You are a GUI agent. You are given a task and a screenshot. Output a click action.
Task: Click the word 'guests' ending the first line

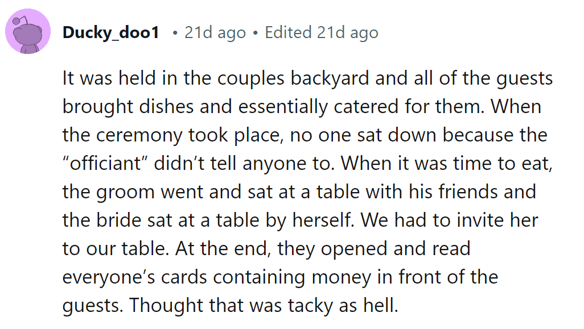point(524,78)
